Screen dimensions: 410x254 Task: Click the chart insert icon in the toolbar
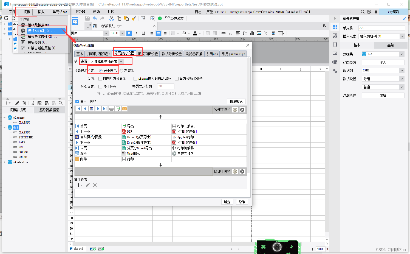[252, 33]
